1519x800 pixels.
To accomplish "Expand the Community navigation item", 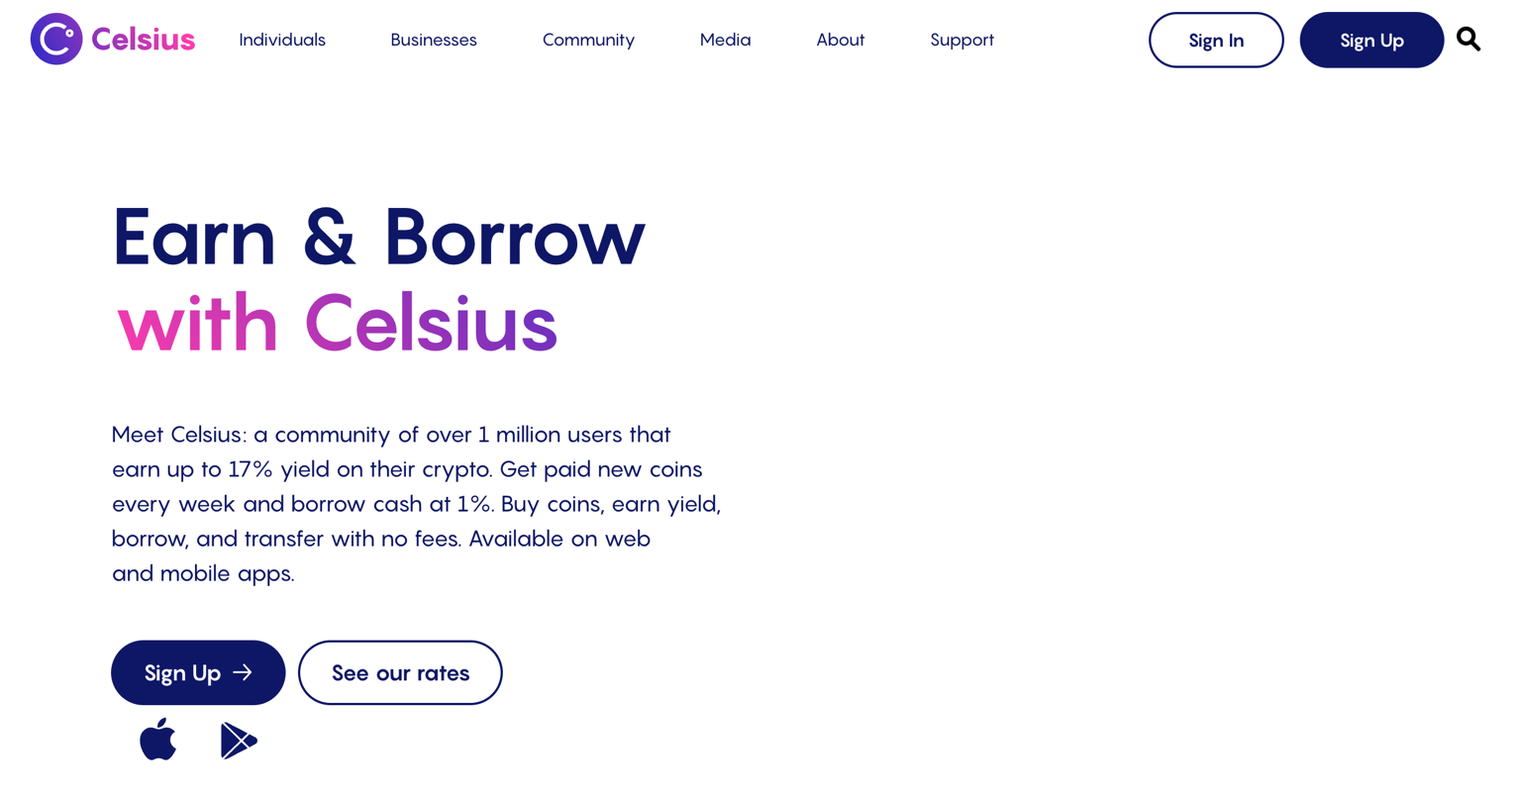I will 588,40.
